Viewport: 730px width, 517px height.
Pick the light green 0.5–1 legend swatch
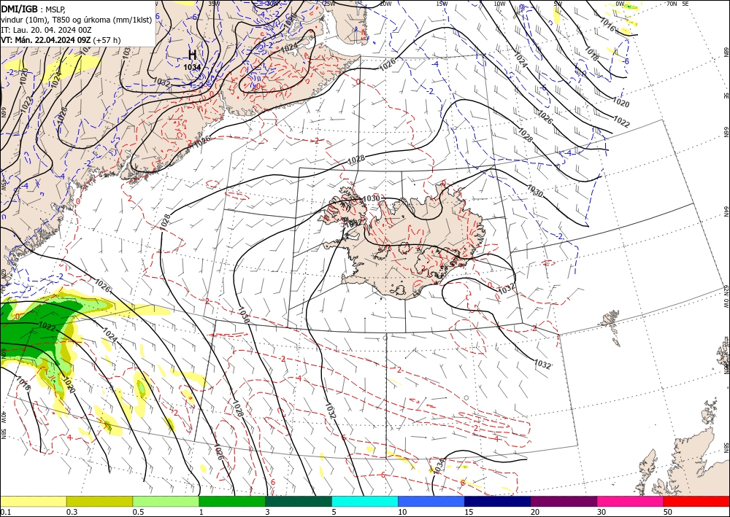166,501
